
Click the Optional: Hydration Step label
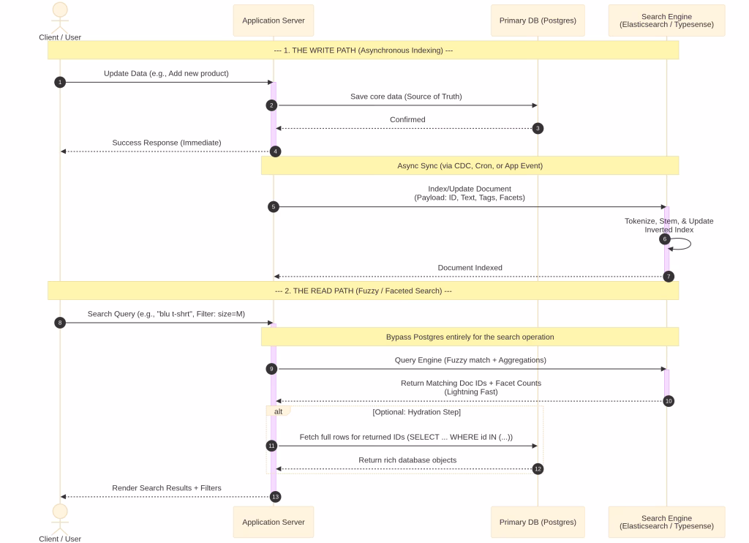(416, 412)
